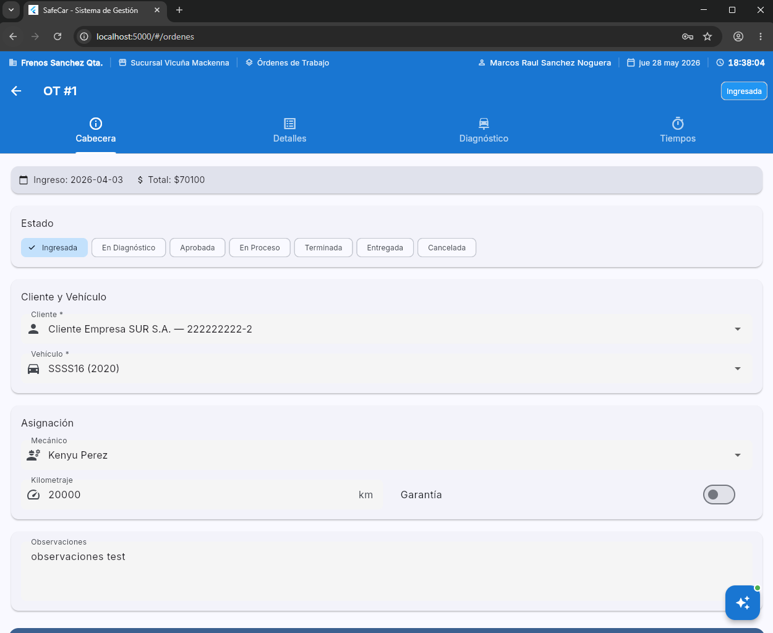Set status to En Diagnóstico

point(129,248)
